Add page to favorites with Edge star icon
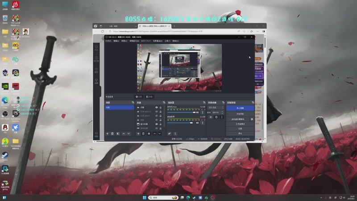Screen dimensions: 357x201 point(244,31)
